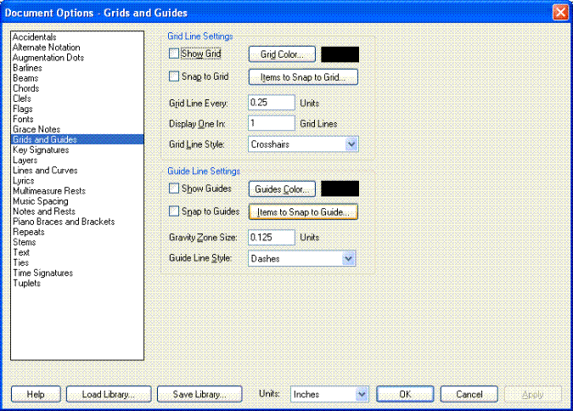Open the Tuplets options category
This screenshot has height=411, width=573.
point(28,283)
